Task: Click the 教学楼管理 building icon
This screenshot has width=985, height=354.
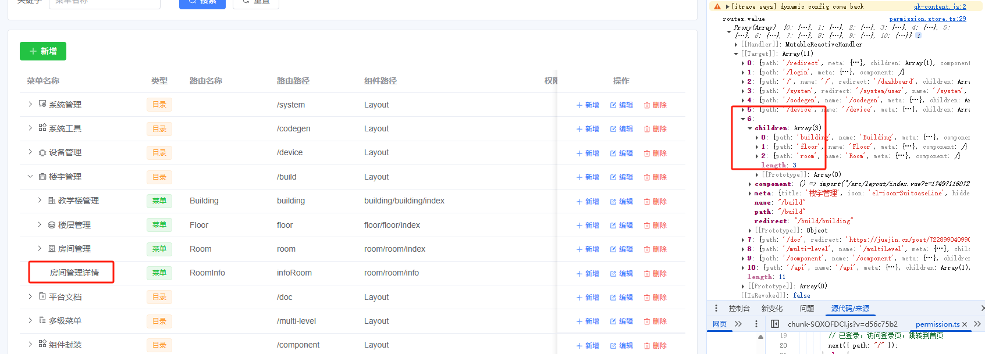Action: click(52, 201)
